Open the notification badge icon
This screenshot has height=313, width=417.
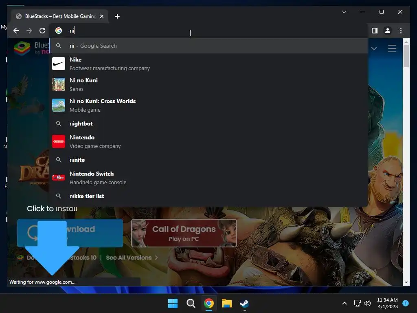(x=406, y=303)
